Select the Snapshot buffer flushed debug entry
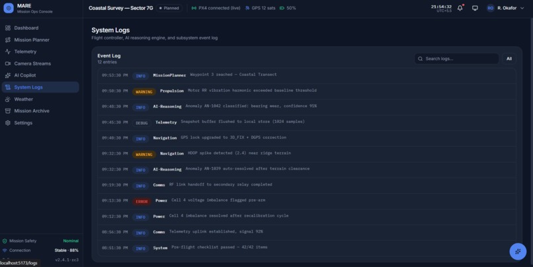 [x=307, y=122]
